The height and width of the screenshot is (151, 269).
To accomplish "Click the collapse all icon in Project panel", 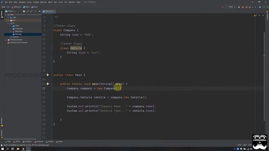I will point(31,11).
